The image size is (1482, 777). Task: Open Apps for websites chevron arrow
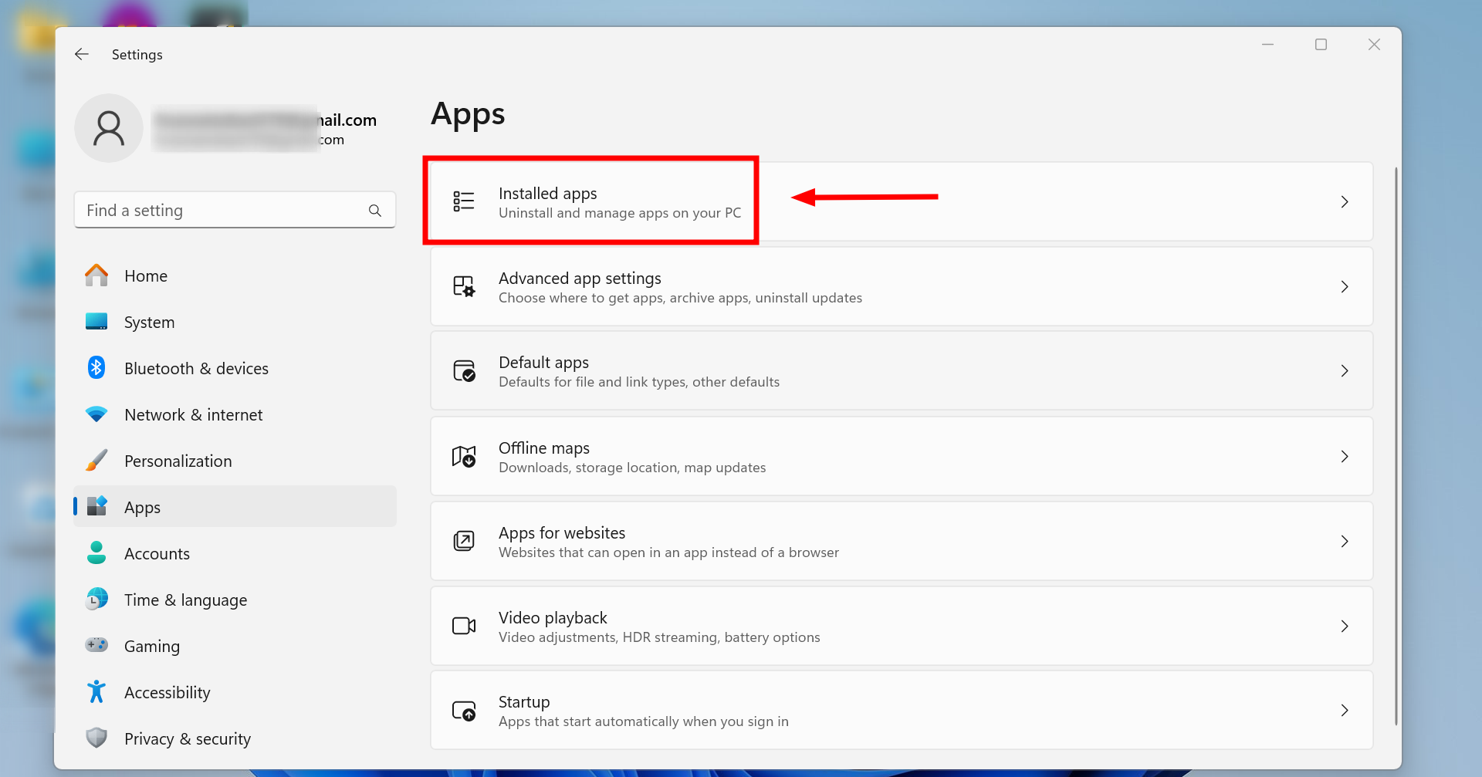tap(1344, 542)
